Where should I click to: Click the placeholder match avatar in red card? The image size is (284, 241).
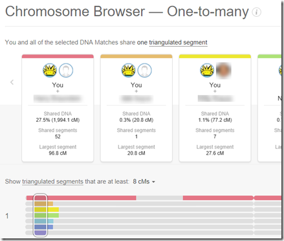point(66,71)
